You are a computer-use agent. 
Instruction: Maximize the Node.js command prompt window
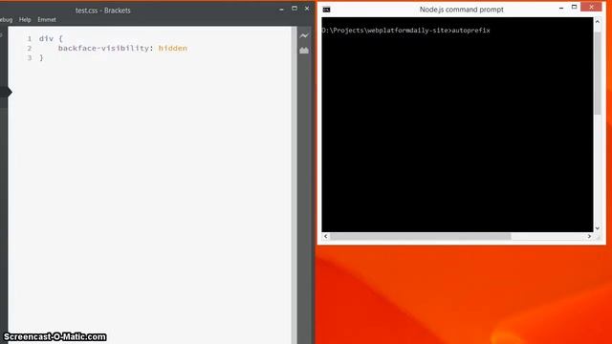tap(574, 7)
